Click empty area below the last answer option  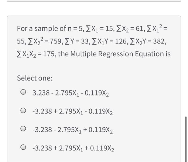click(x=93, y=157)
